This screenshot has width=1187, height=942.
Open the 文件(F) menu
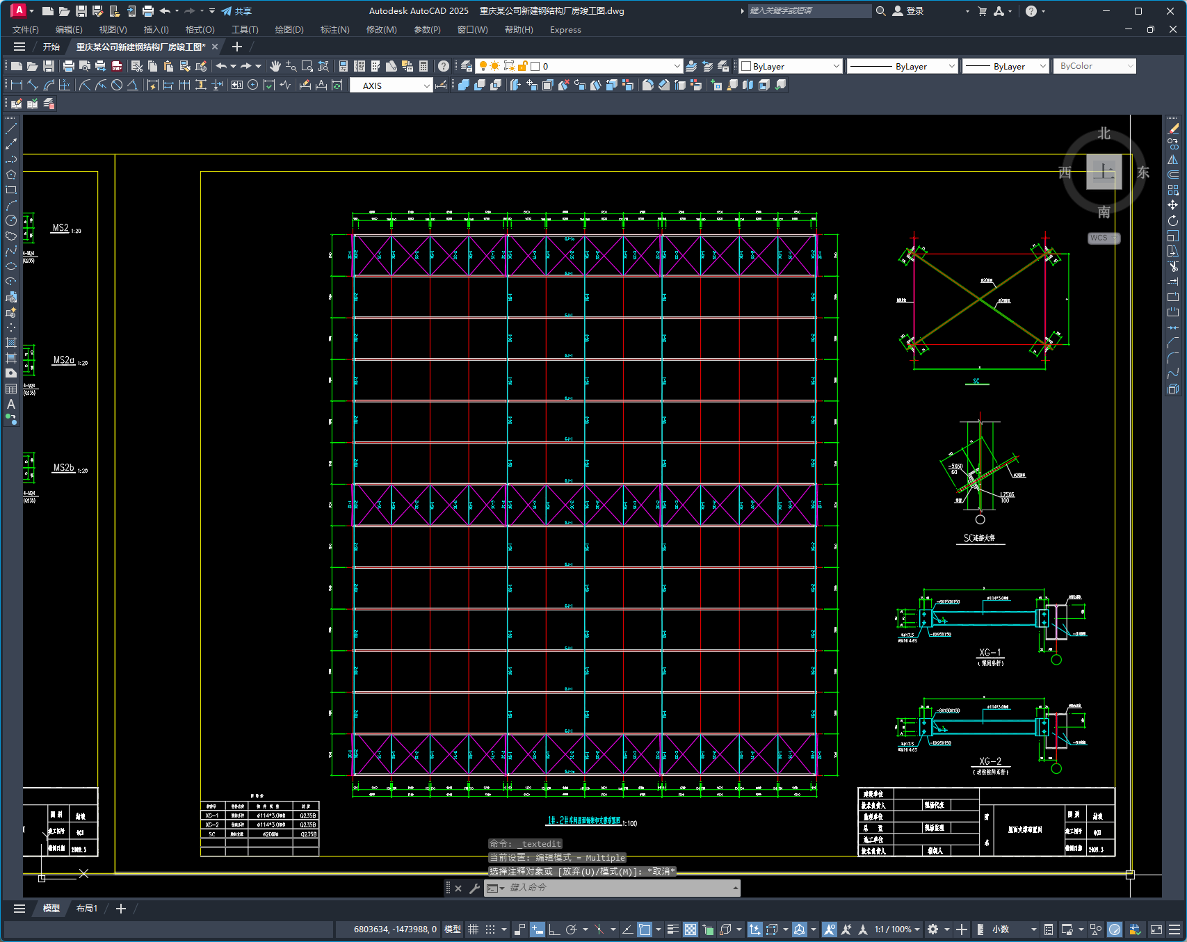coord(26,30)
